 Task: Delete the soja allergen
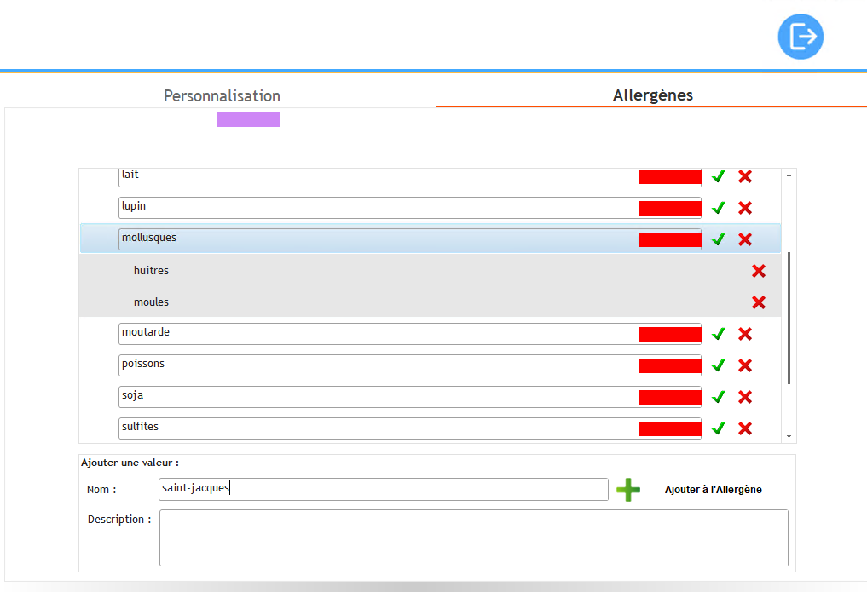[x=744, y=397]
